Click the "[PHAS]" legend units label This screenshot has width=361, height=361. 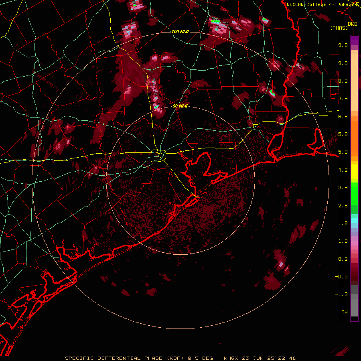[339, 28]
